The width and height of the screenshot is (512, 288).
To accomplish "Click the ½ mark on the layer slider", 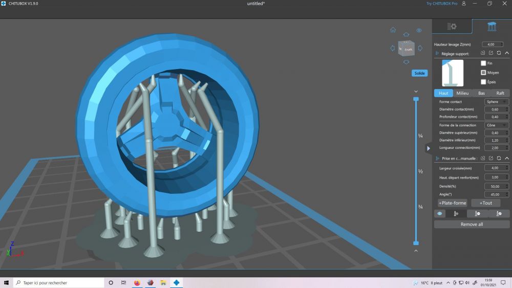I will coord(420,171).
